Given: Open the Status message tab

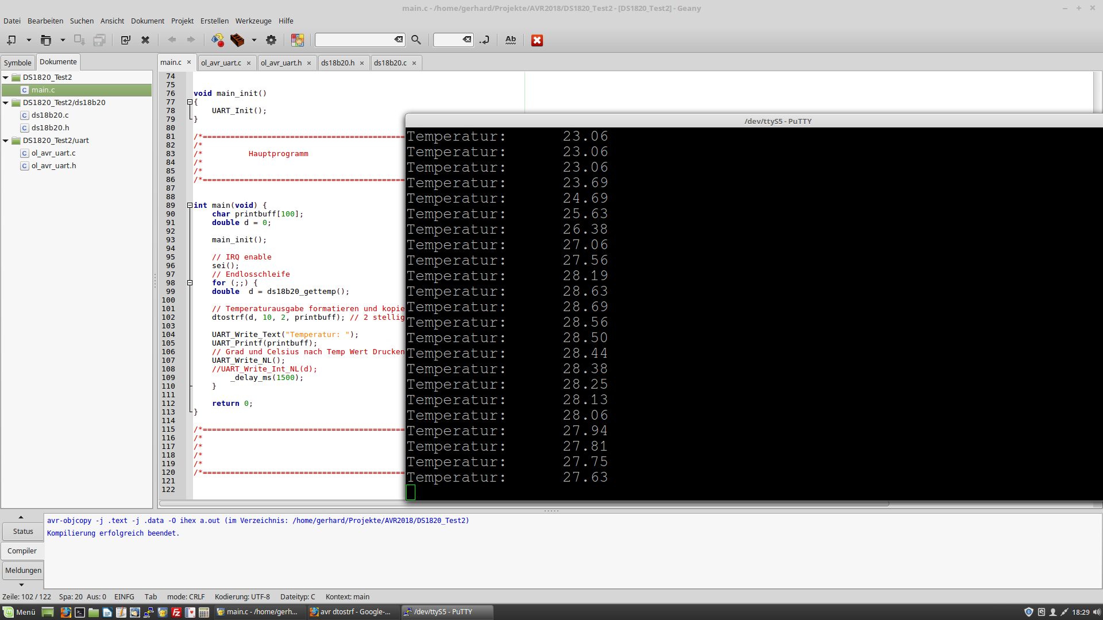Looking at the screenshot, I should 23,532.
